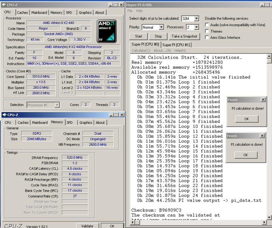The image size is (272, 228).
Task: Click the Validate button in CPU-Z
Action: [x=87, y=226]
